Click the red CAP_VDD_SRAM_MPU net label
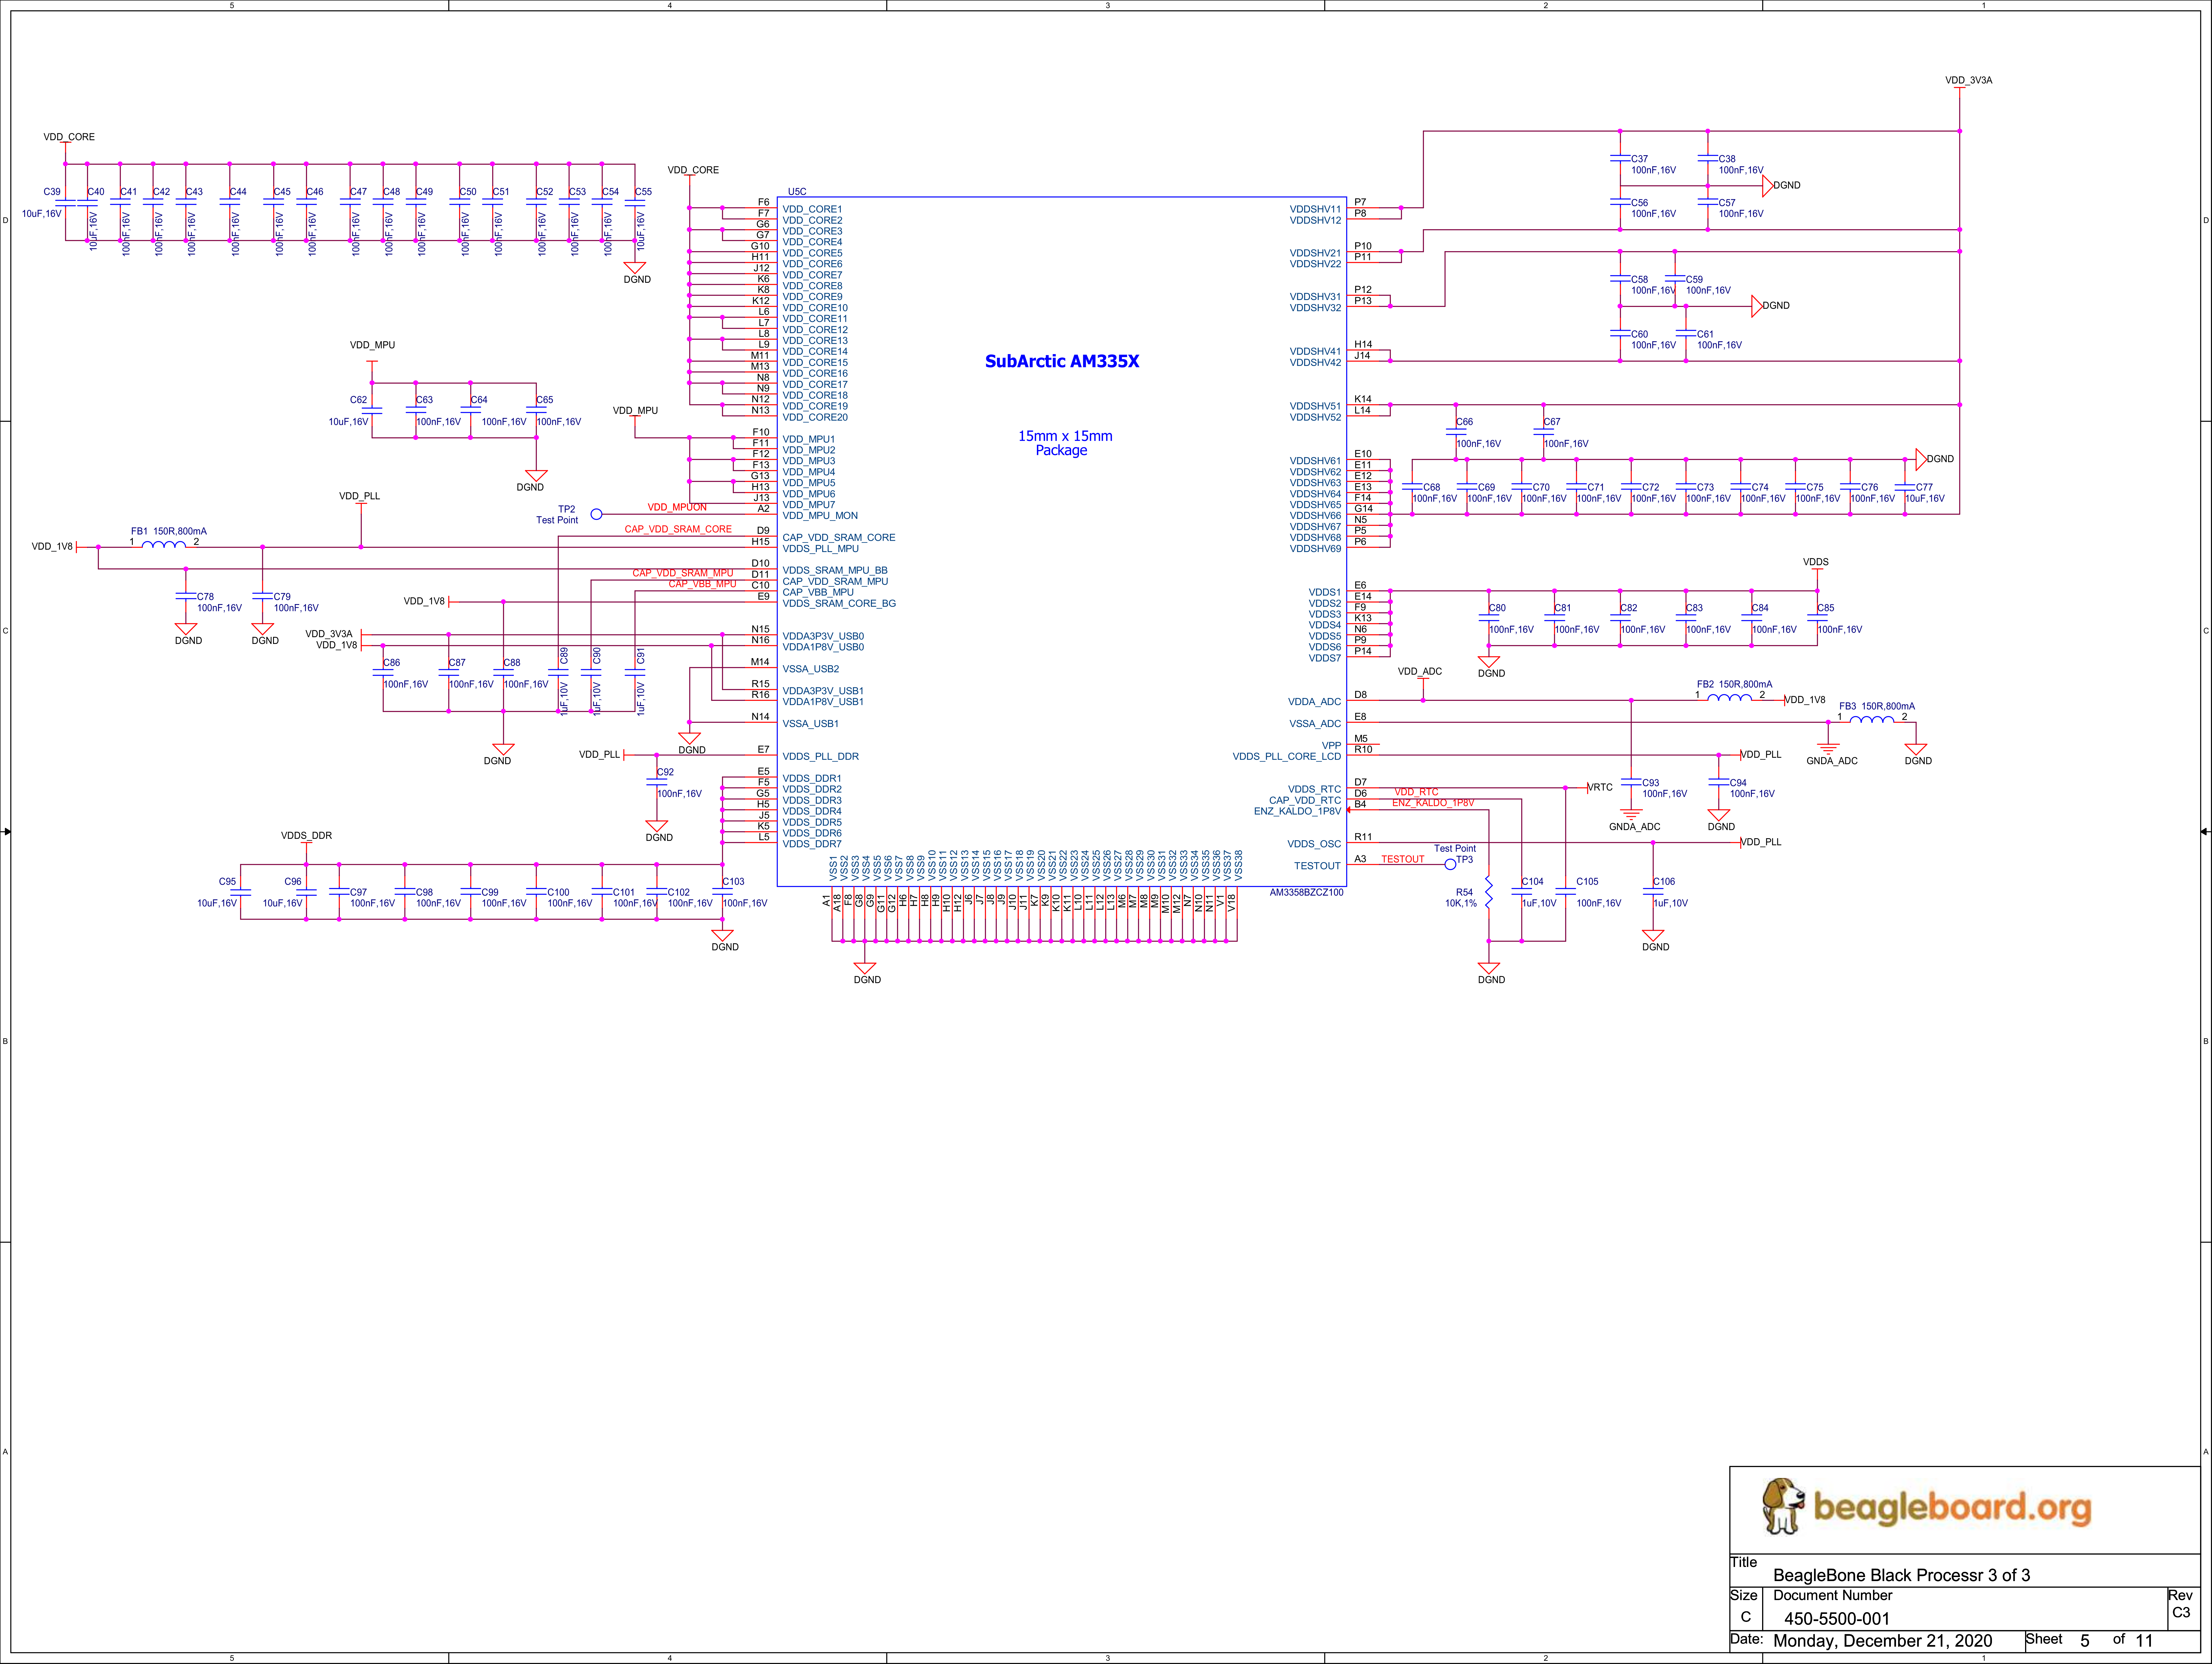Image resolution: width=2212 pixels, height=1664 pixels. tap(683, 573)
